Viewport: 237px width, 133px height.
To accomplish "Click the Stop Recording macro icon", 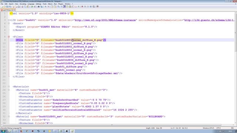I will point(85,7).
